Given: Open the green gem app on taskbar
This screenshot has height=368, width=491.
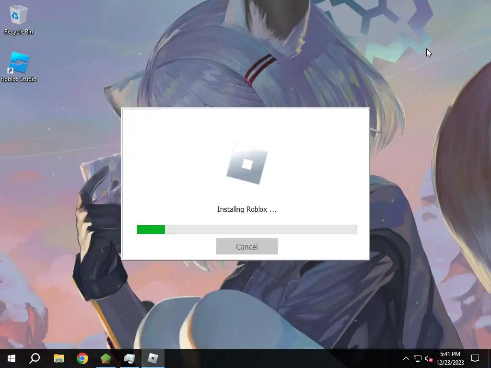Looking at the screenshot, I should click(x=106, y=358).
